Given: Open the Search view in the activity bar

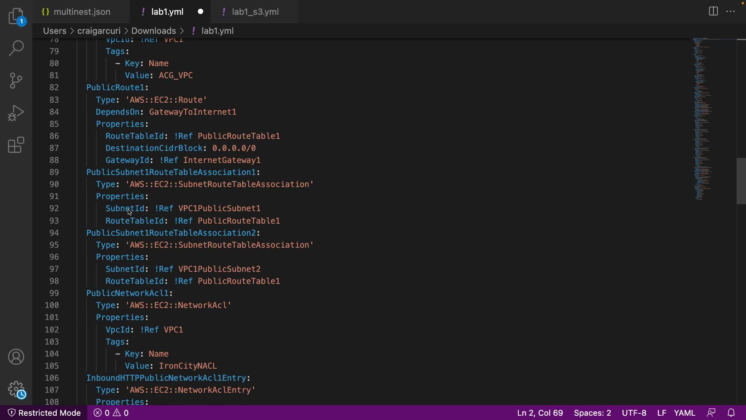Looking at the screenshot, I should tap(16, 48).
